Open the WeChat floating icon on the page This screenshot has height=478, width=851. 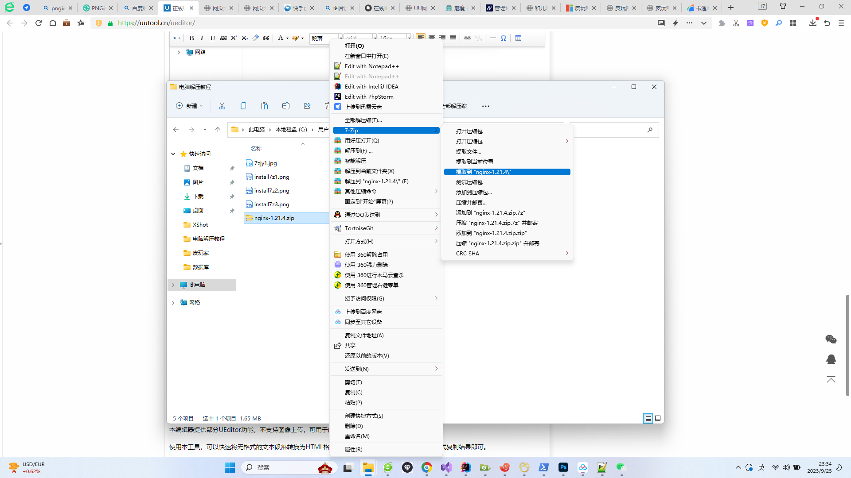pos(831,339)
